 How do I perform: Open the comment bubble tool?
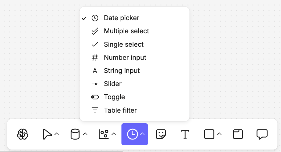[262, 134]
